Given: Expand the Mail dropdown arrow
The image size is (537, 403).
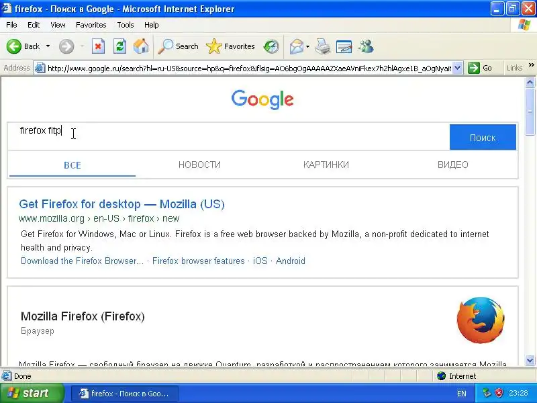Looking at the screenshot, I should (307, 46).
